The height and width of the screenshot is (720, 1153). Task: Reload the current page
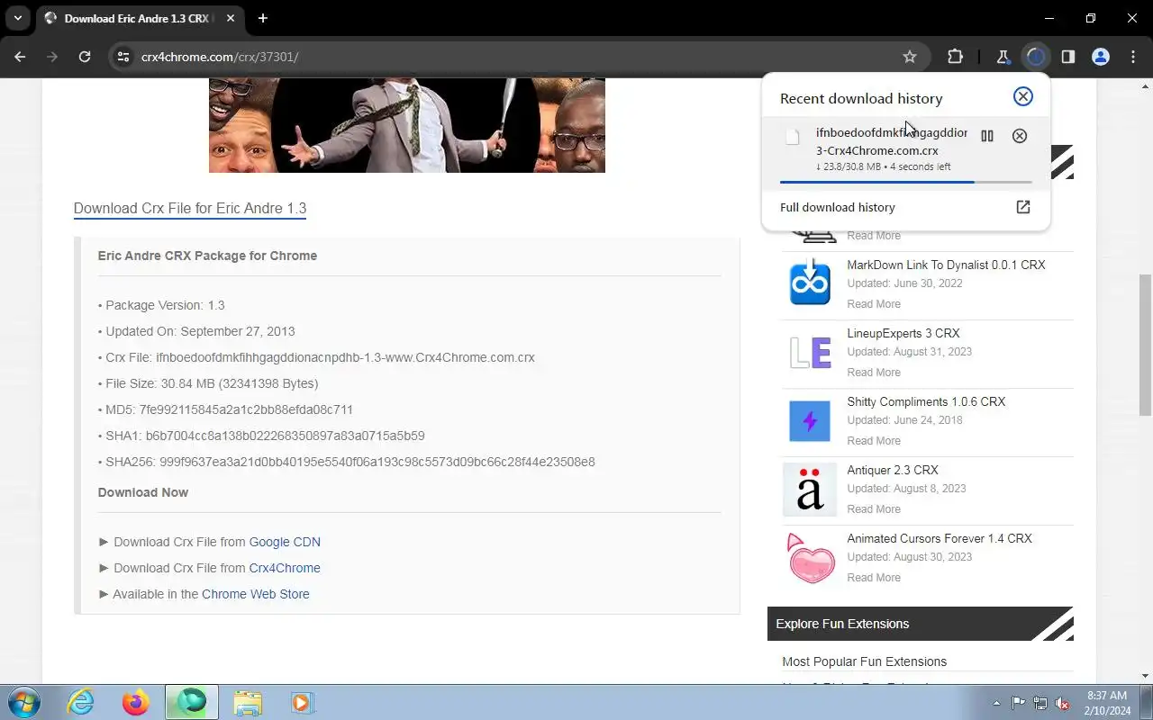(85, 57)
